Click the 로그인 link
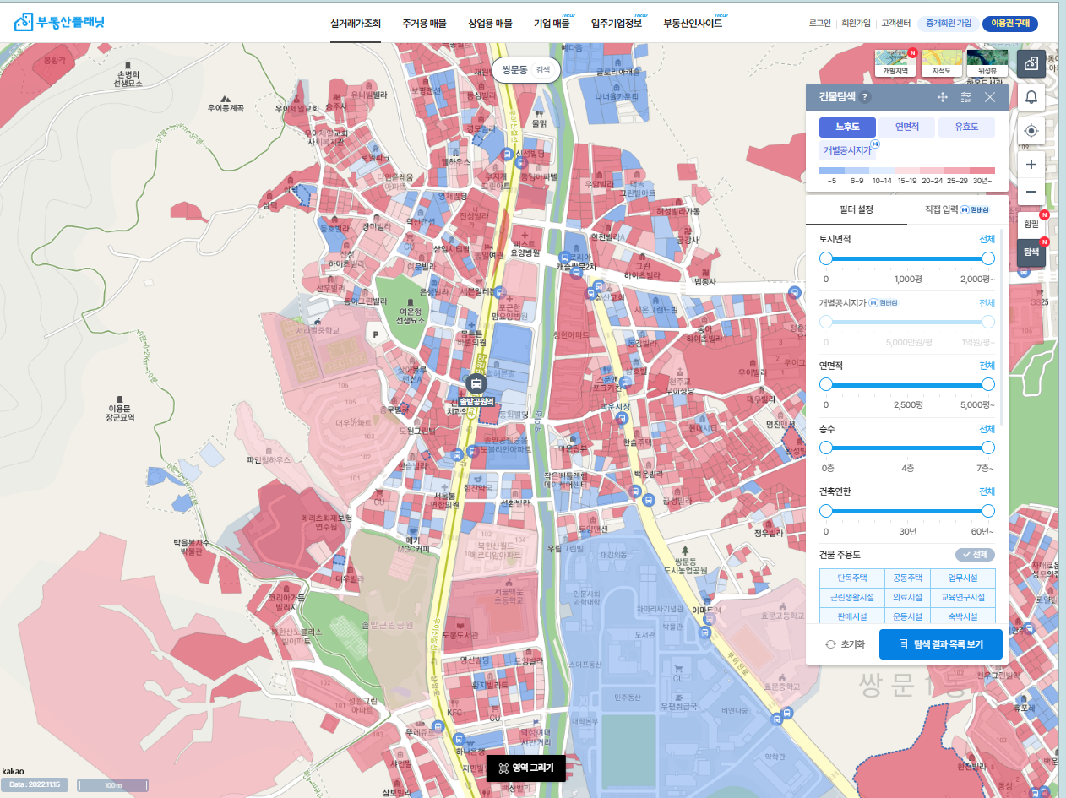1066x798 pixels. [x=819, y=24]
